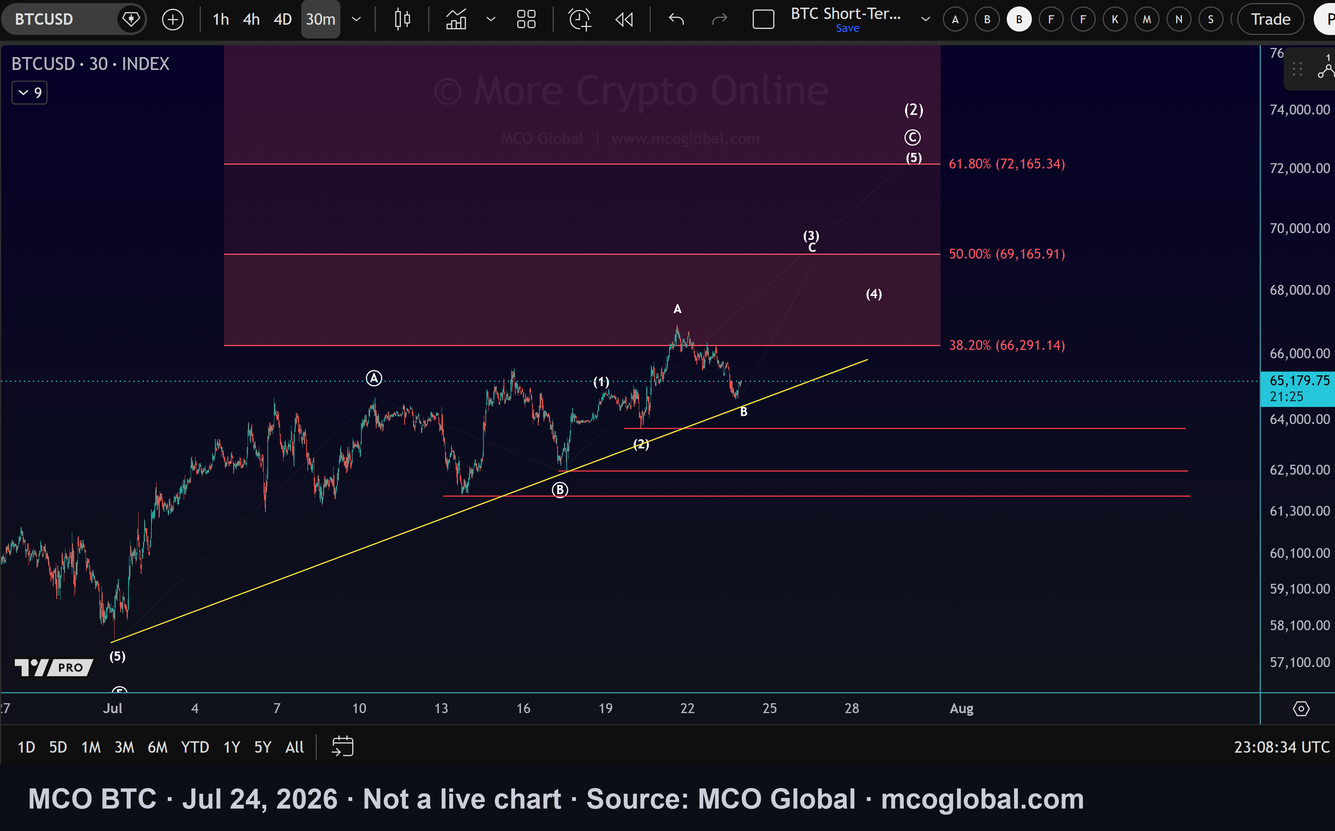Open the layout setup square icon
Screen dimensions: 1335x831
[763, 20]
